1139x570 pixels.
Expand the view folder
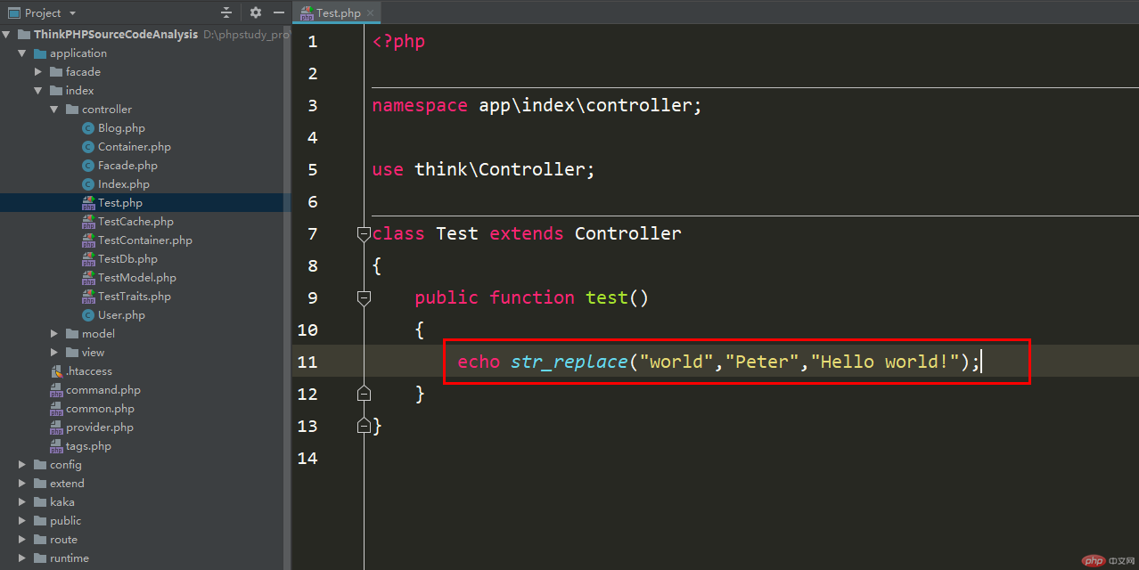click(54, 352)
